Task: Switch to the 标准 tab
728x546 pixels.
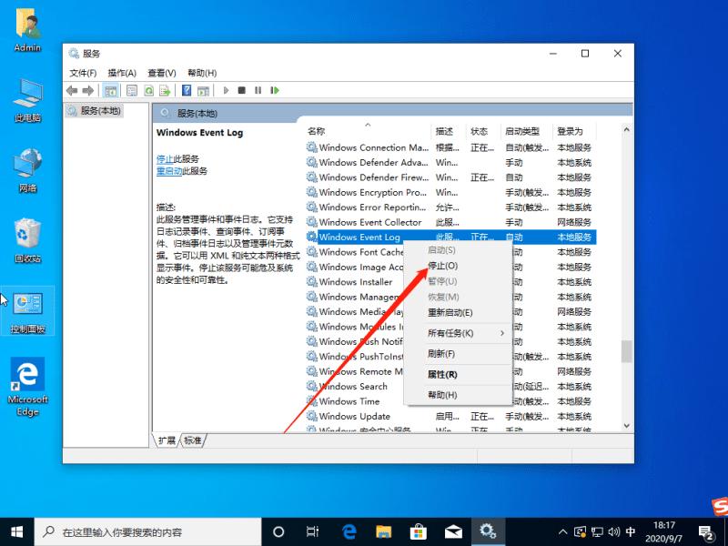Action: [x=193, y=440]
